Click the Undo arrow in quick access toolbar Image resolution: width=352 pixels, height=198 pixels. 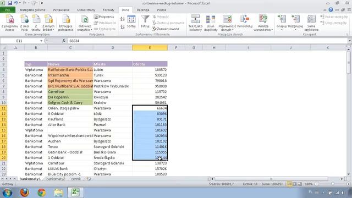click(x=16, y=3)
